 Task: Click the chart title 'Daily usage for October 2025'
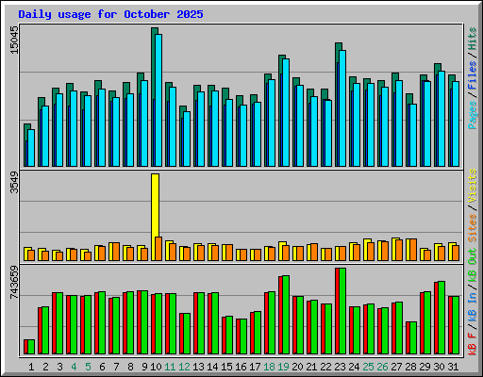click(x=110, y=14)
